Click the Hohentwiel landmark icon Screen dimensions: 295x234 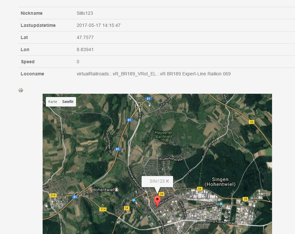(x=117, y=189)
